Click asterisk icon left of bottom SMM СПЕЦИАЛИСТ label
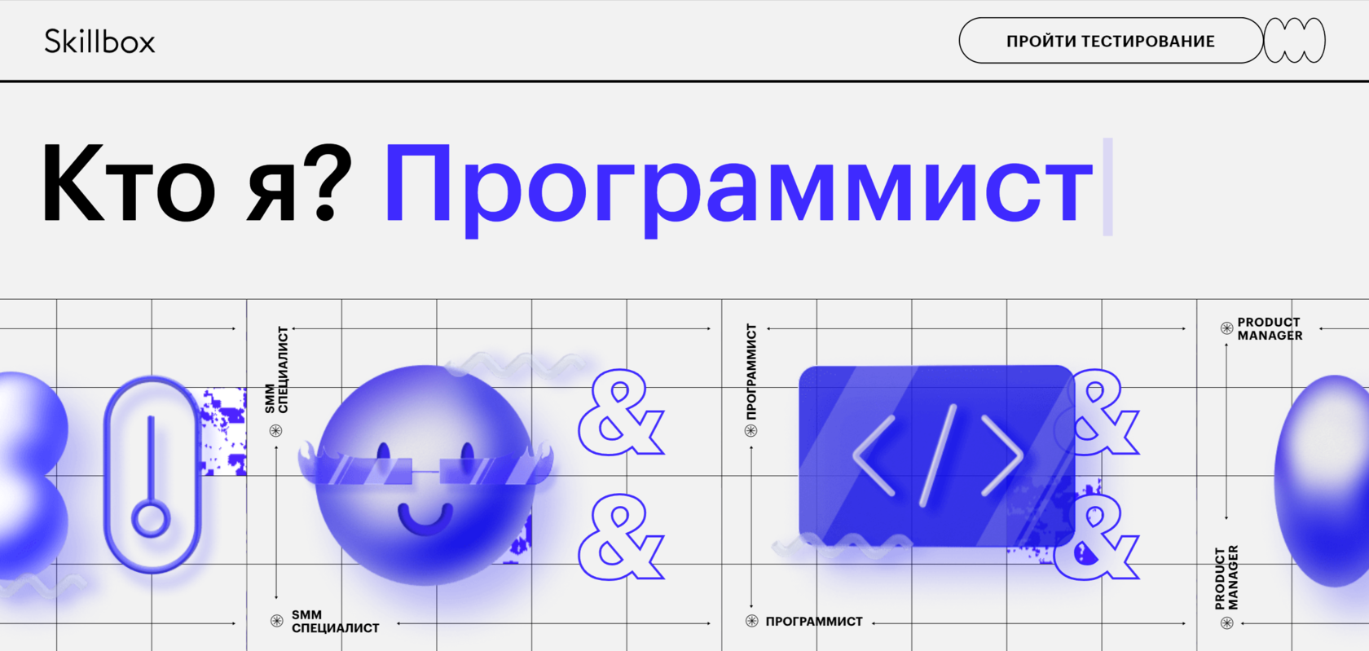The image size is (1369, 651). click(x=277, y=621)
